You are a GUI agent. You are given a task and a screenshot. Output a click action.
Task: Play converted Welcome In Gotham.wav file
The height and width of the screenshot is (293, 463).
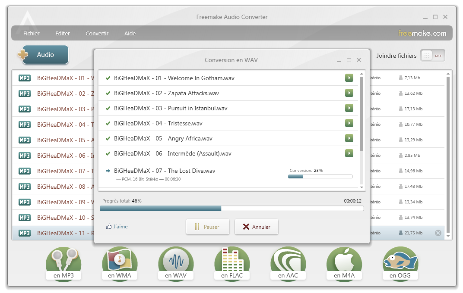[349, 78]
